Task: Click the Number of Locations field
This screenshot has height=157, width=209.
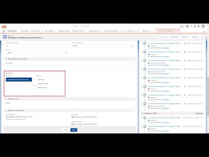Action: coord(37,46)
